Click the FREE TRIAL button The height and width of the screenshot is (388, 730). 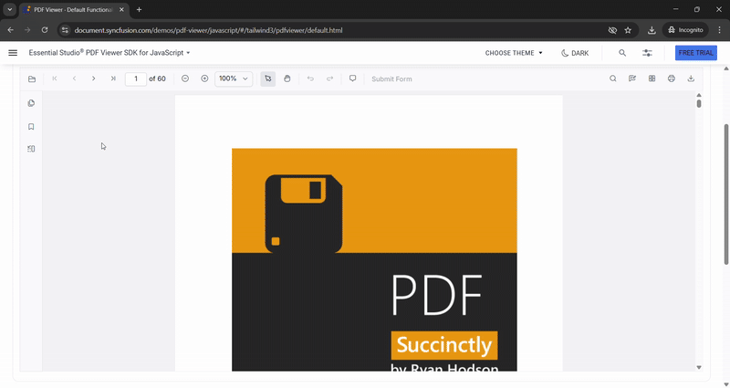695,53
